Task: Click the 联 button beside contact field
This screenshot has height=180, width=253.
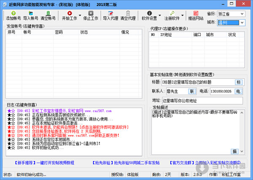Action: pos(192,91)
